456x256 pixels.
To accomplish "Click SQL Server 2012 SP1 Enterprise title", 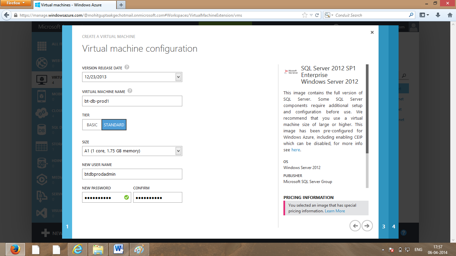I will [329, 75].
